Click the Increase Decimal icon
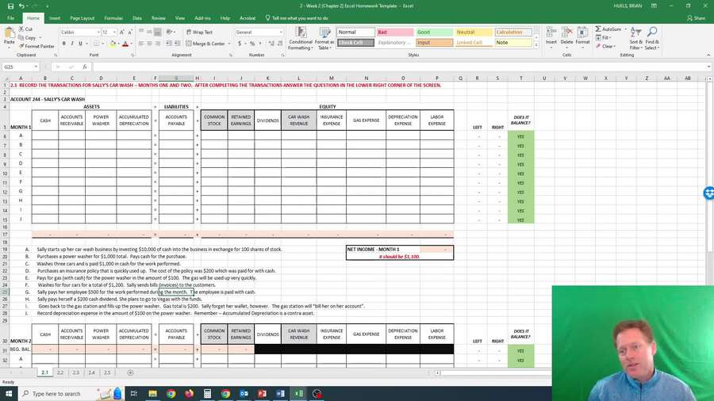 [x=271, y=44]
